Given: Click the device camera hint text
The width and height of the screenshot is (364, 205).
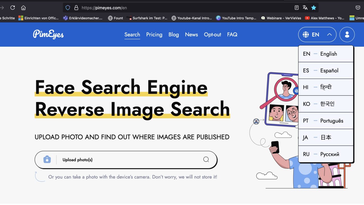Looking at the screenshot, I should [133, 177].
